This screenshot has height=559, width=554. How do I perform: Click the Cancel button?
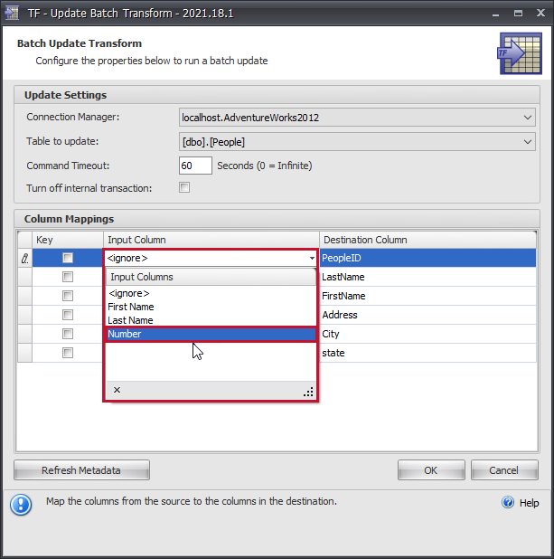[503, 470]
